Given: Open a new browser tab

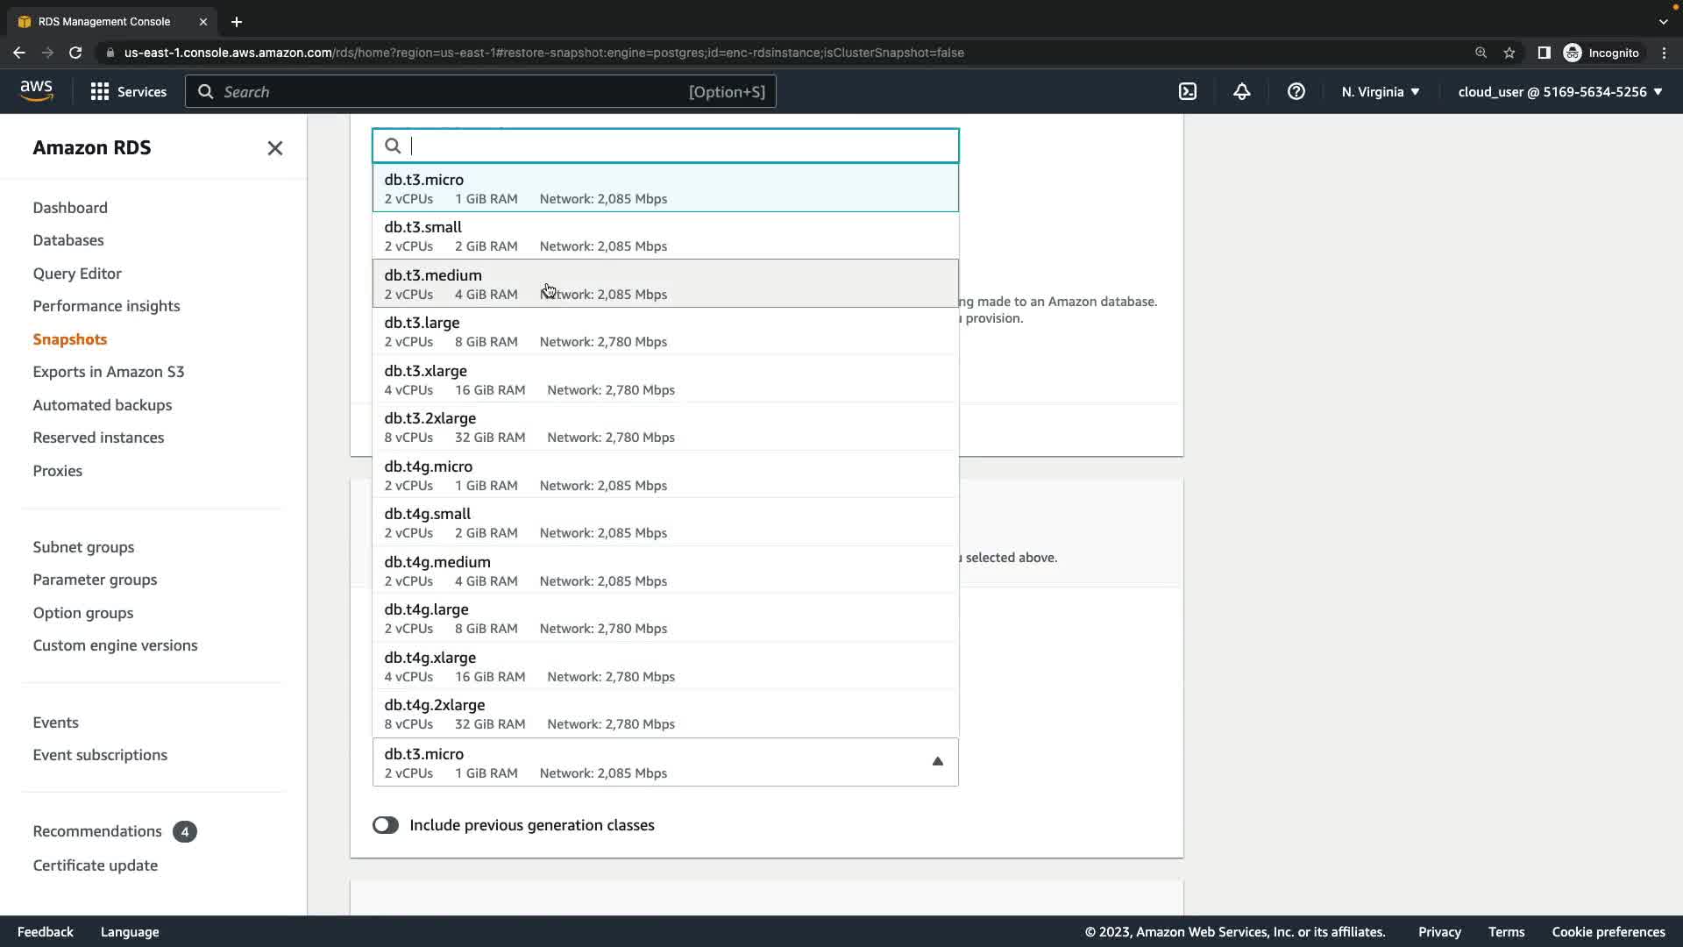Looking at the screenshot, I should click(237, 22).
